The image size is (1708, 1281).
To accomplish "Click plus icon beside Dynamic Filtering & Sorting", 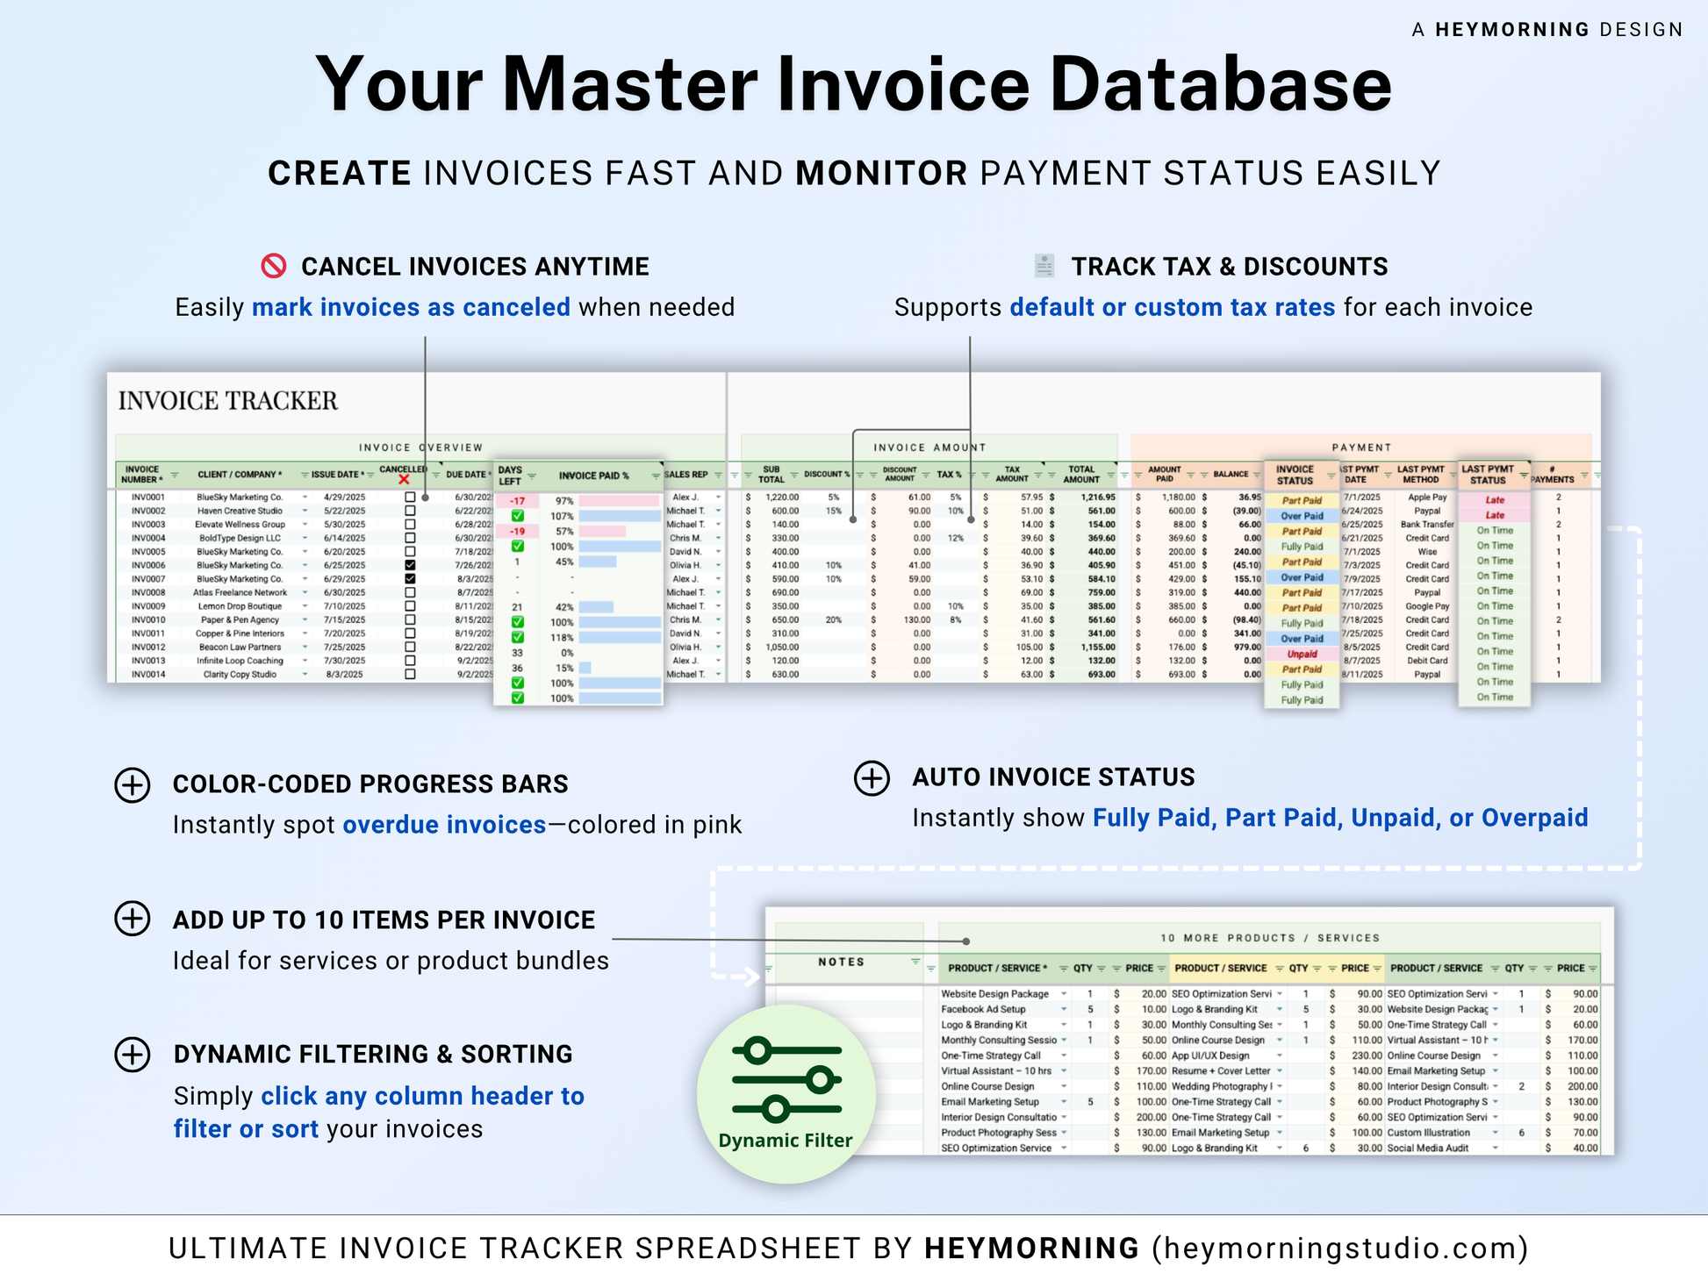I will 133,1054.
